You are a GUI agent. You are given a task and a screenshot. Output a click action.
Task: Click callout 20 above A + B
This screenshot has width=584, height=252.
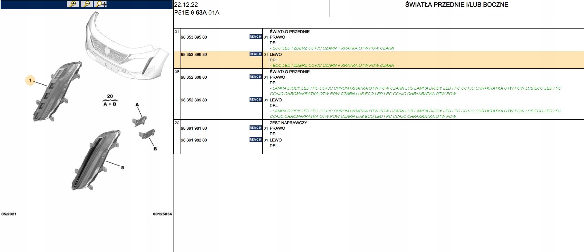pos(110,96)
